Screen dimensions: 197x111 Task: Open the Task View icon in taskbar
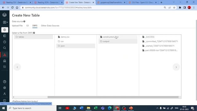[x=60, y=108]
